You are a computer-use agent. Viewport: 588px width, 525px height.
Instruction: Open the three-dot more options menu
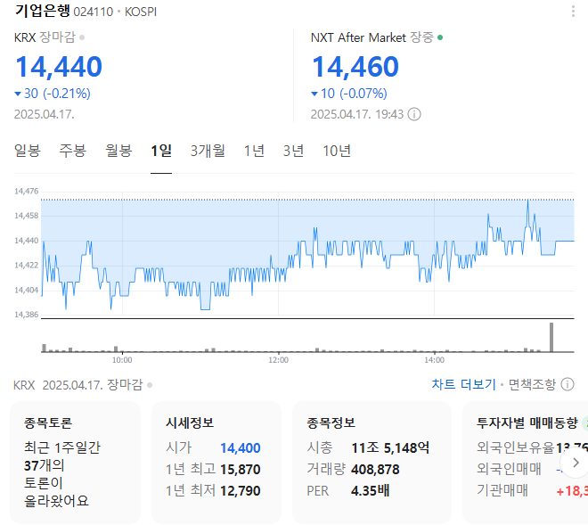click(x=573, y=12)
